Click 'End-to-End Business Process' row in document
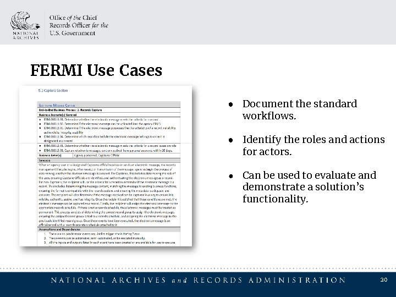 [x=109, y=110]
